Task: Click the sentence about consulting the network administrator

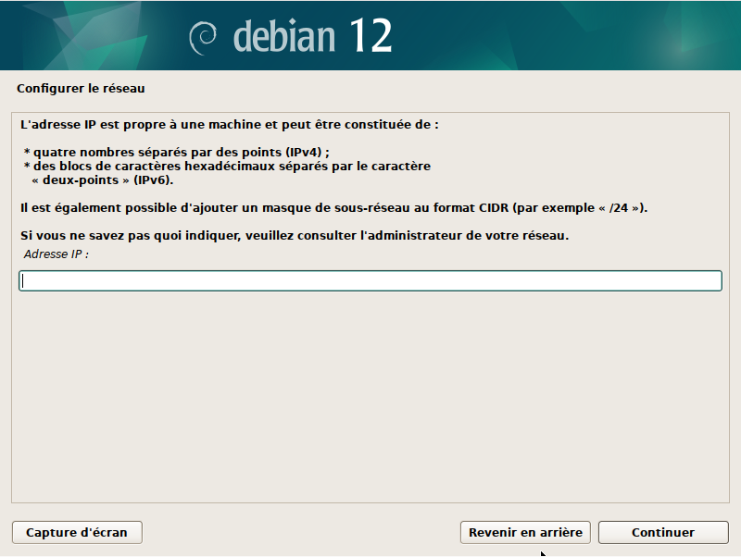Action: [295, 235]
